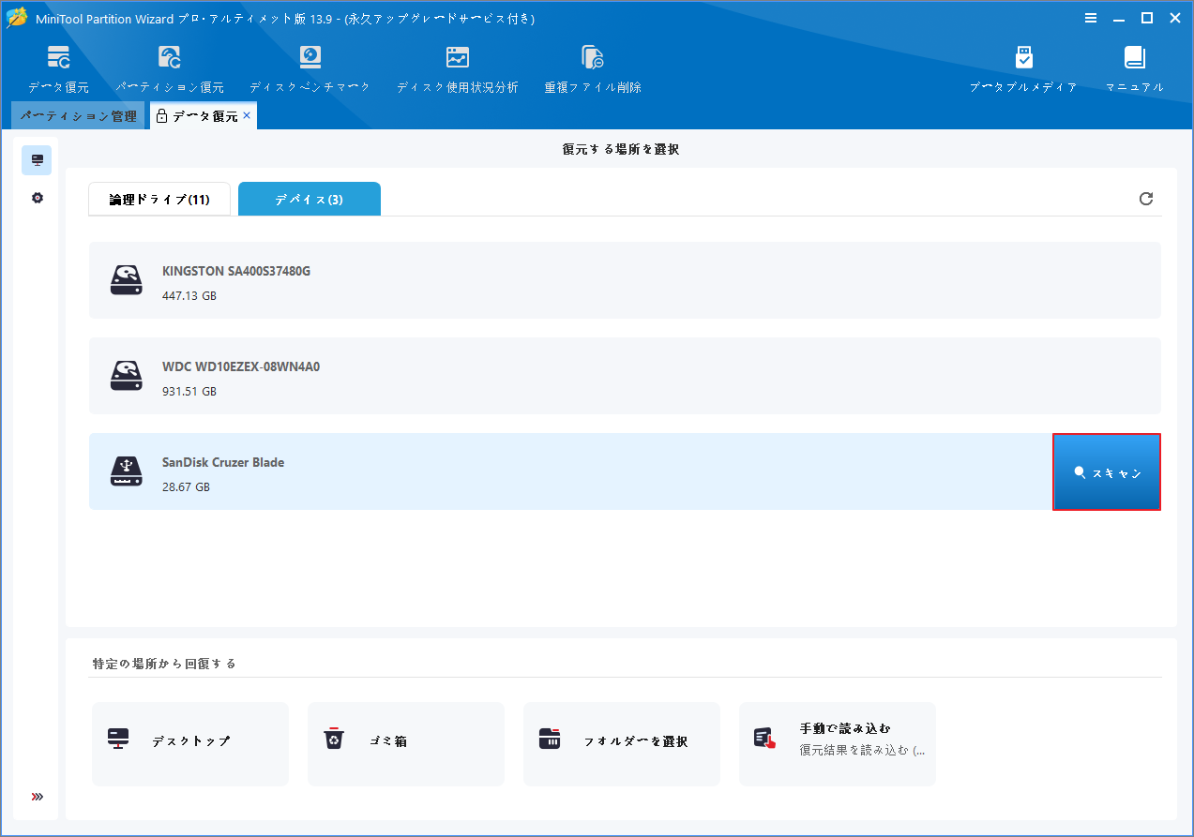Open the データ復元 toolbar tool
Image resolution: width=1194 pixels, height=837 pixels.
(58, 70)
